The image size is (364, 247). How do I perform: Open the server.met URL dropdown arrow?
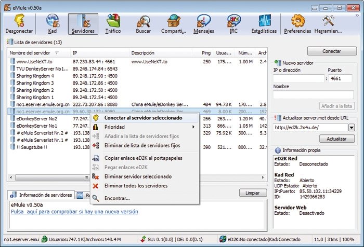(351, 128)
